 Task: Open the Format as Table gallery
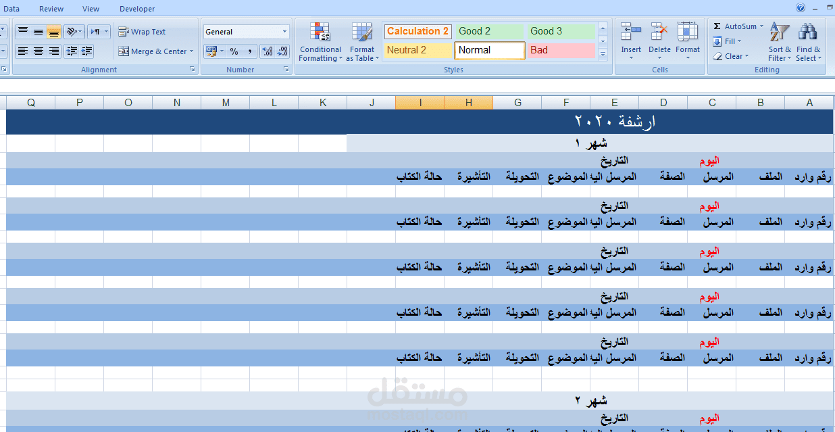pos(361,42)
